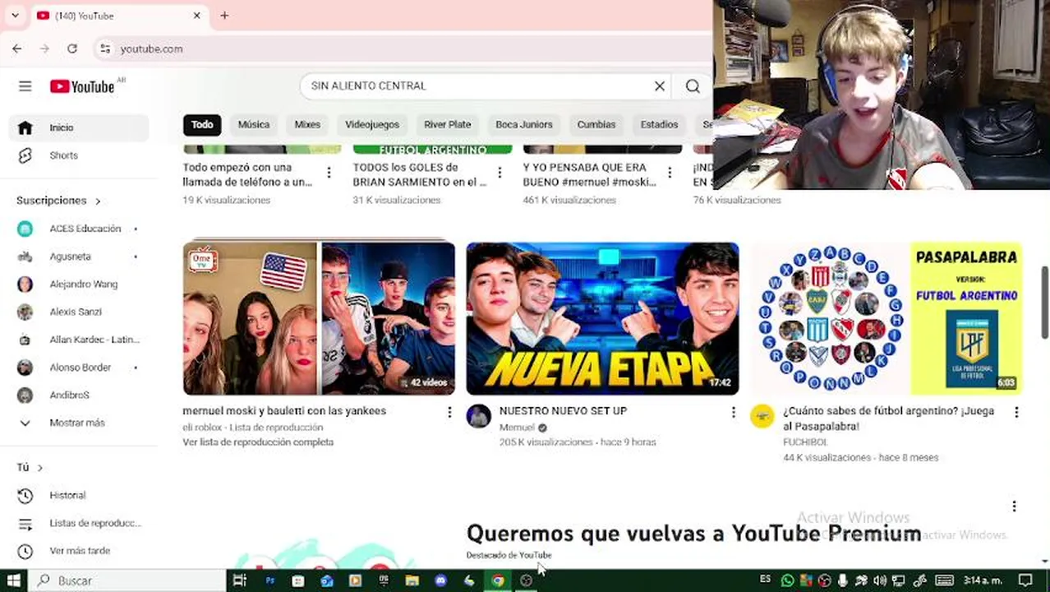Screen dimensions: 1050x592
Task: Open the FUCHIBOL channel avatar
Action: click(762, 416)
